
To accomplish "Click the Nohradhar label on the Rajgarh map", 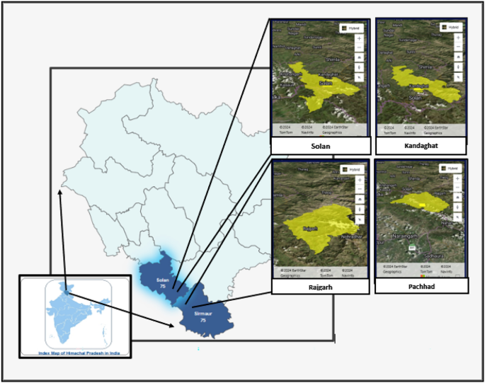I will click(351, 236).
